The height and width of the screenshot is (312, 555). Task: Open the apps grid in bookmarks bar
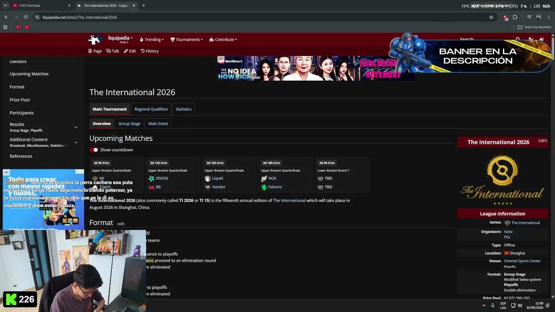[5, 27]
